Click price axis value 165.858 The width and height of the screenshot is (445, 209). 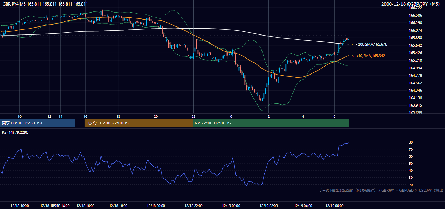(x=415, y=38)
